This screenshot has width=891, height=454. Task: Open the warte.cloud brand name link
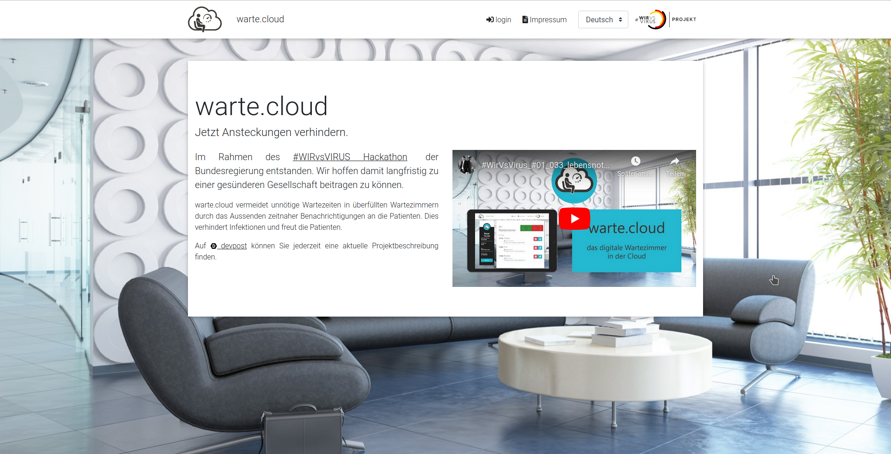(x=260, y=19)
